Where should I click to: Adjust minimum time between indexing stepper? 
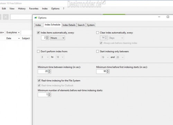(49, 72)
